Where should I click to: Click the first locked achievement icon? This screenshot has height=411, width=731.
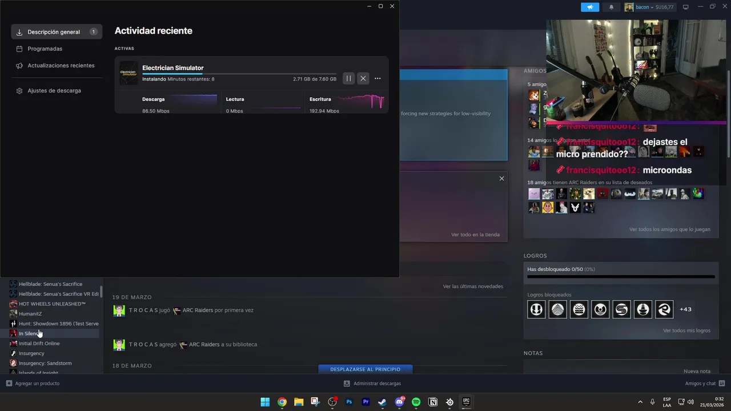click(x=536, y=309)
